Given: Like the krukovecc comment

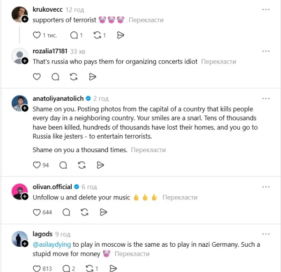Looking at the screenshot, I should pyautogui.click(x=37, y=35).
